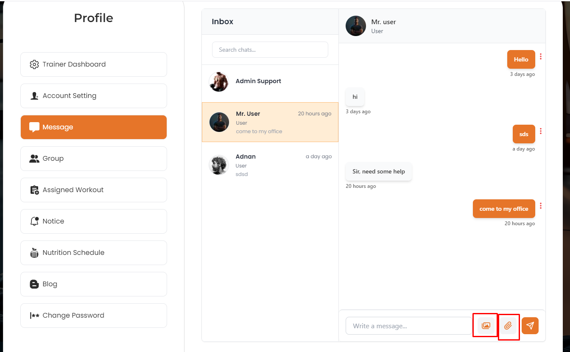Click Mr. user's avatar in chat header
The image size is (570, 352).
[x=356, y=26]
